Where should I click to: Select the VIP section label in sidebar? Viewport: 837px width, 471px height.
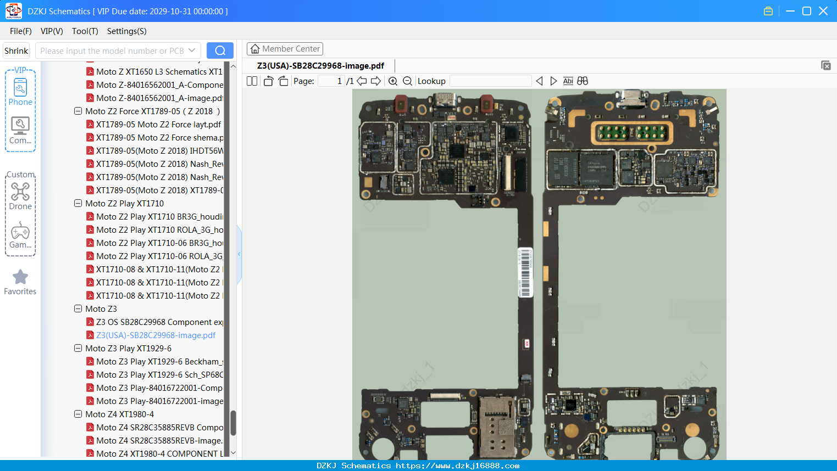(20, 70)
